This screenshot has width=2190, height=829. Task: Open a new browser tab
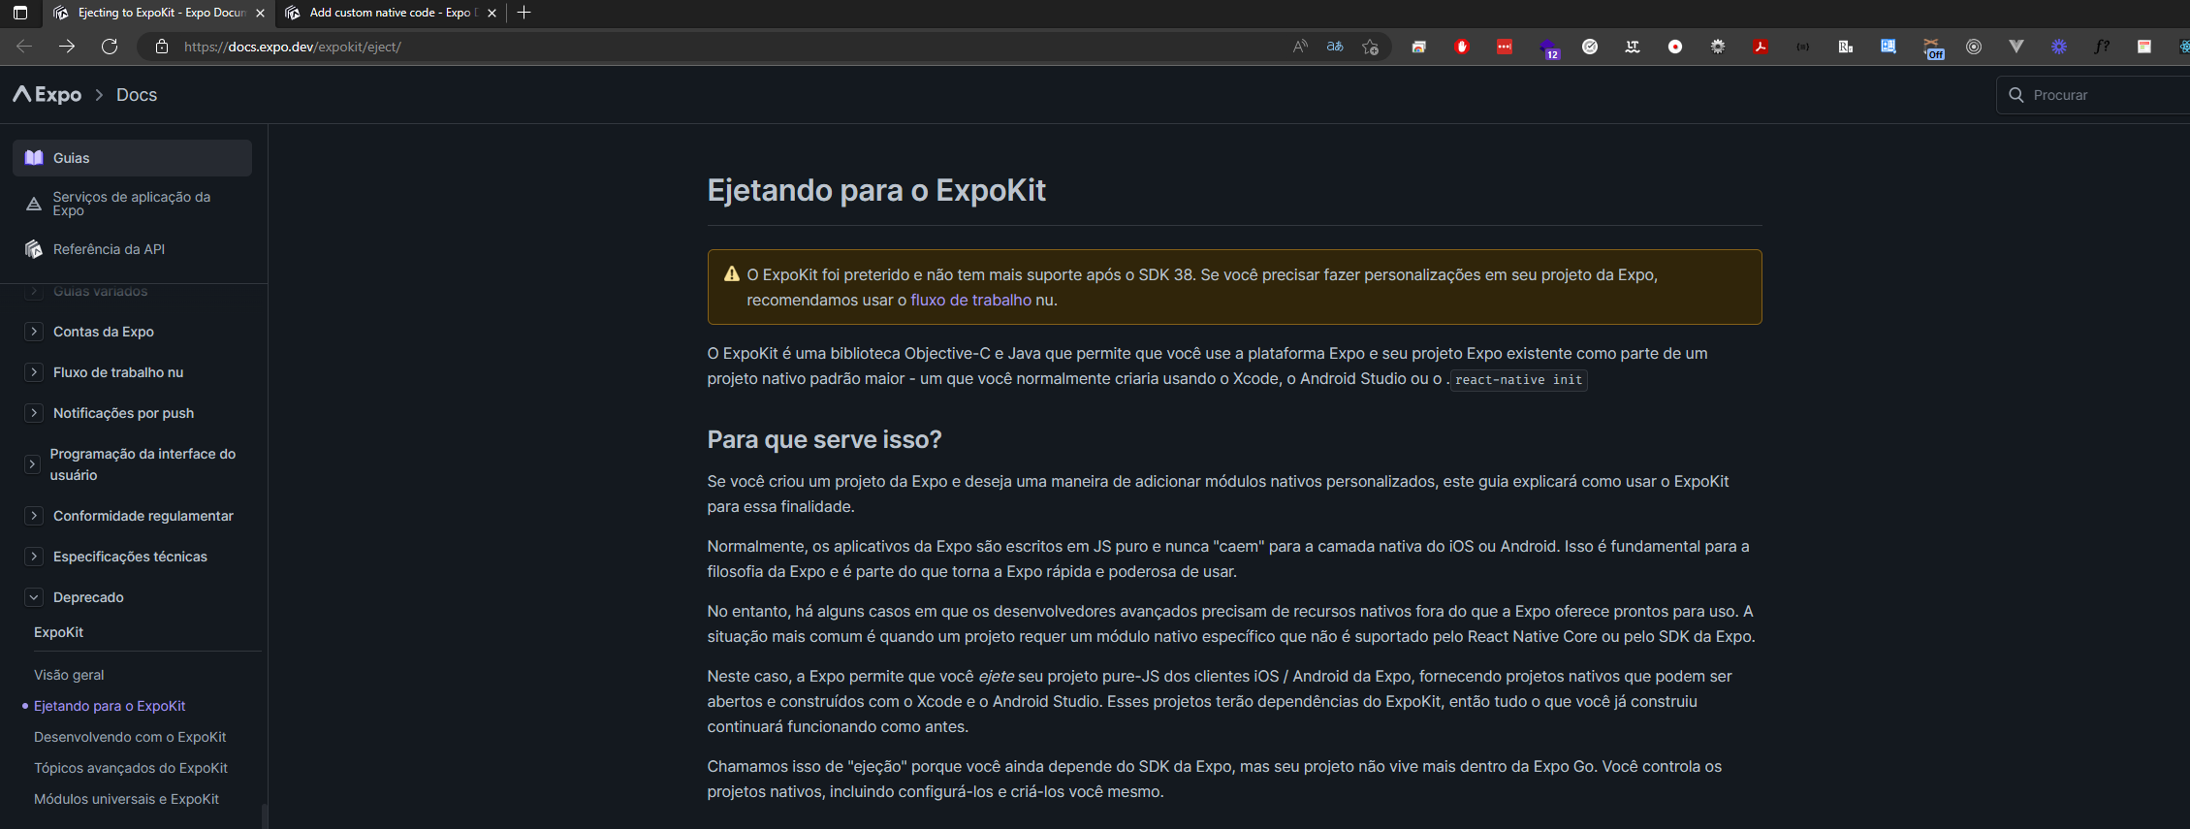click(x=524, y=13)
